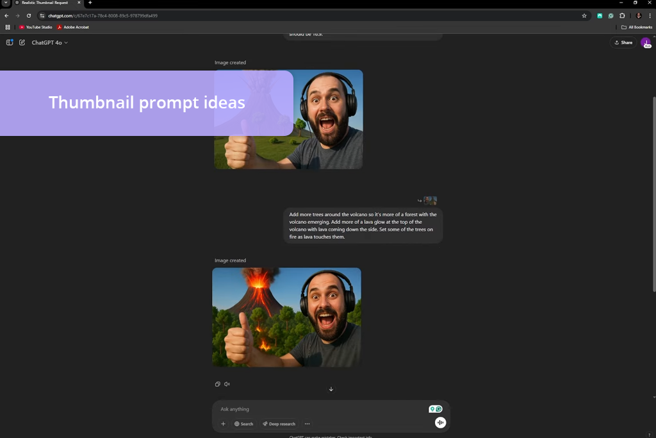Open the teal extension in toolbar
This screenshot has height=438, width=656.
(600, 15)
